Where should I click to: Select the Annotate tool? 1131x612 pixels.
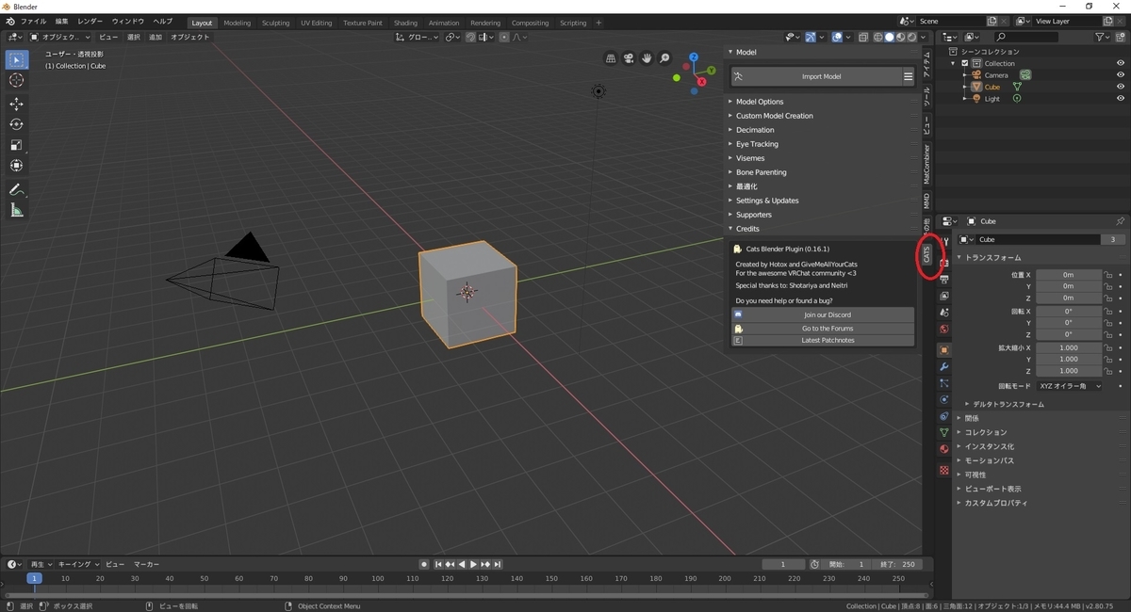pos(16,189)
